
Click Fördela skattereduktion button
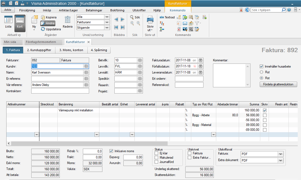click(278, 84)
